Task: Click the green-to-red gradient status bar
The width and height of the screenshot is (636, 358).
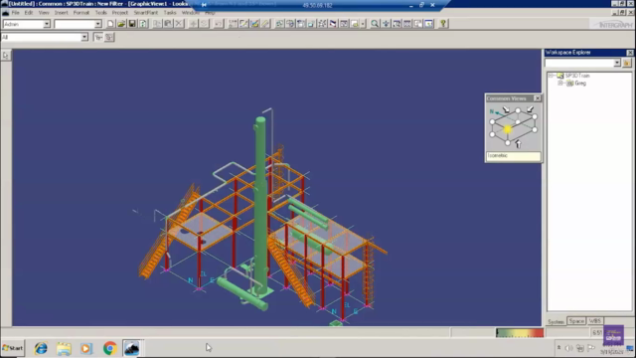Action: tap(520, 333)
